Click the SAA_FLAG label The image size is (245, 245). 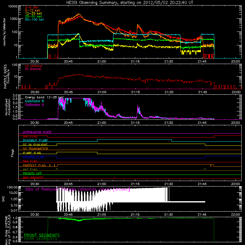[x=30, y=161]
